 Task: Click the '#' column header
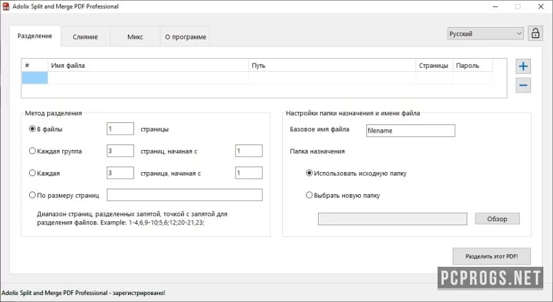(35, 66)
